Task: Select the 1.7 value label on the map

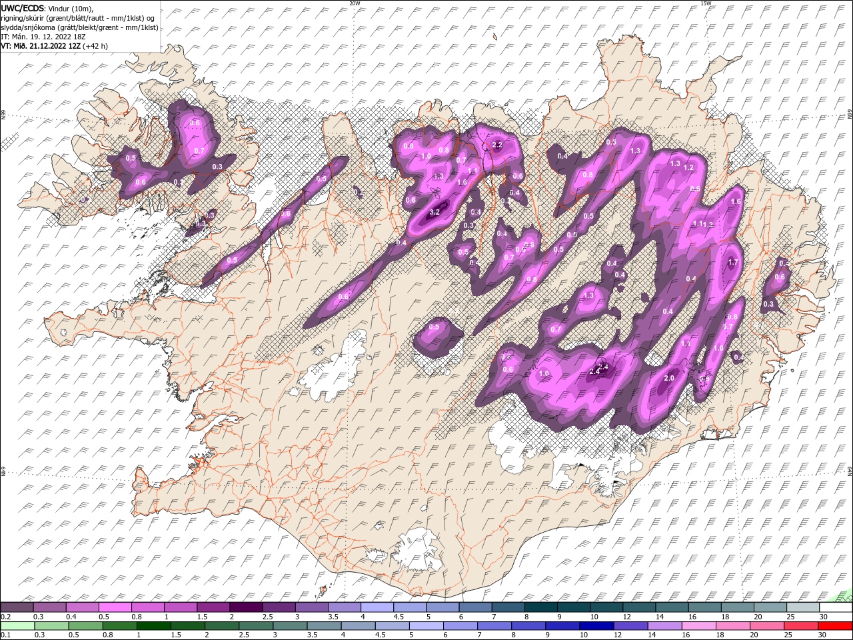Action: (734, 262)
